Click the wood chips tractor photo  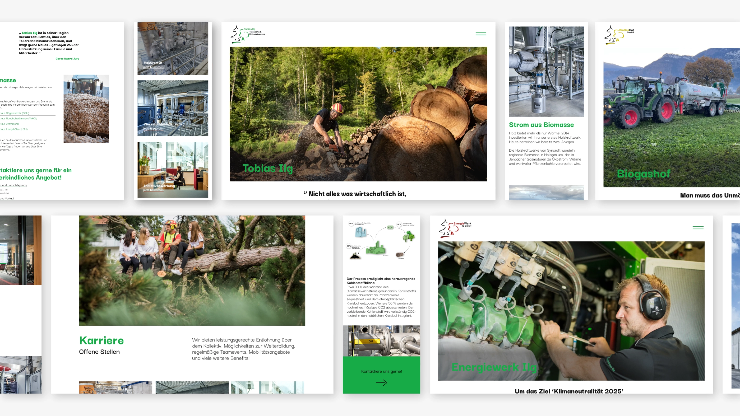86,109
